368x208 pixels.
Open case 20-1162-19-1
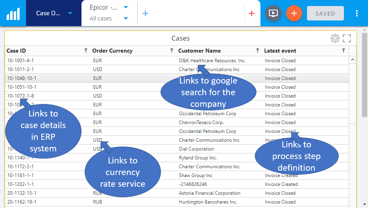click(x=22, y=202)
